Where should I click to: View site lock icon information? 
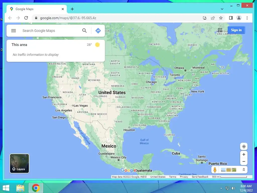click(x=36, y=18)
